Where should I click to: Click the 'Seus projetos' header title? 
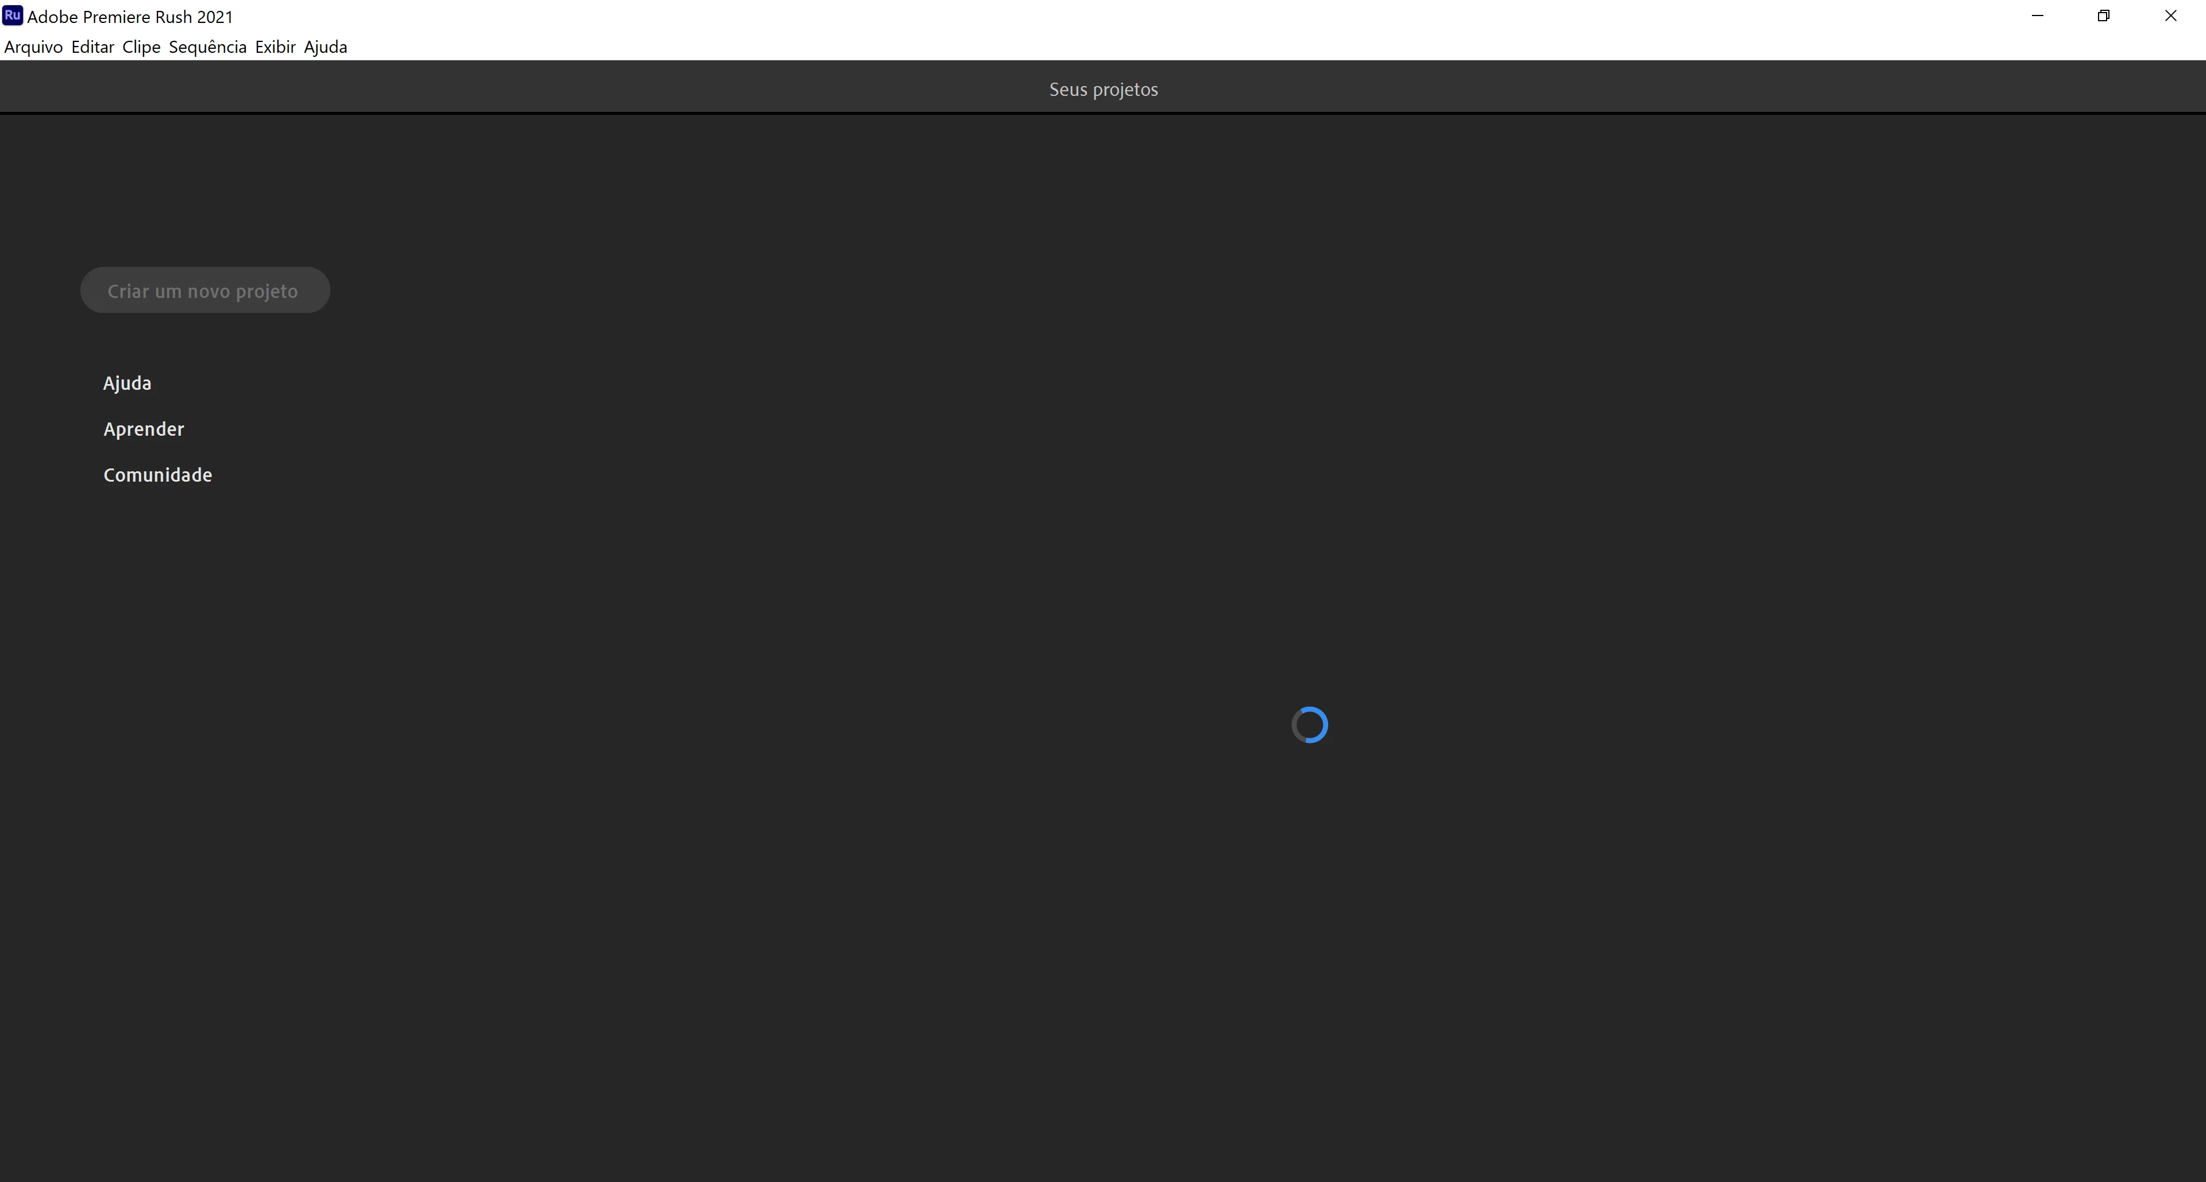(1103, 89)
